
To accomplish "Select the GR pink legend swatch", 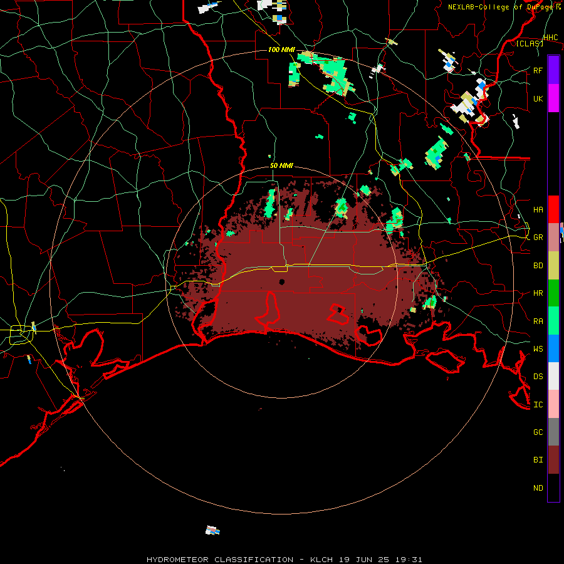I will coord(553,237).
